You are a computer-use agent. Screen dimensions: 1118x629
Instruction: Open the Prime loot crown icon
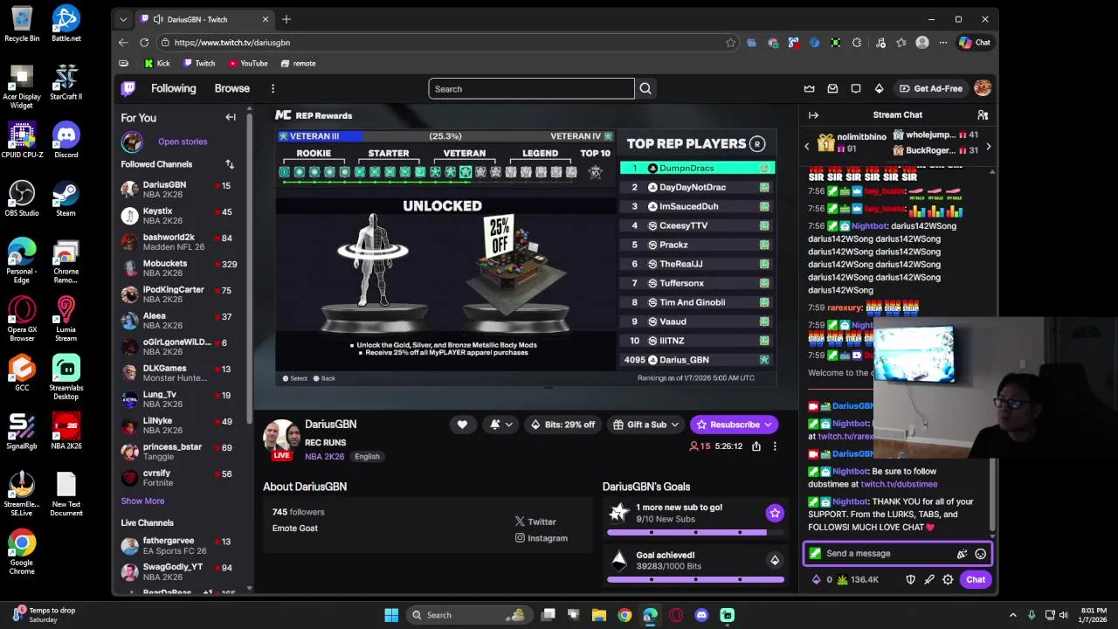(x=809, y=88)
